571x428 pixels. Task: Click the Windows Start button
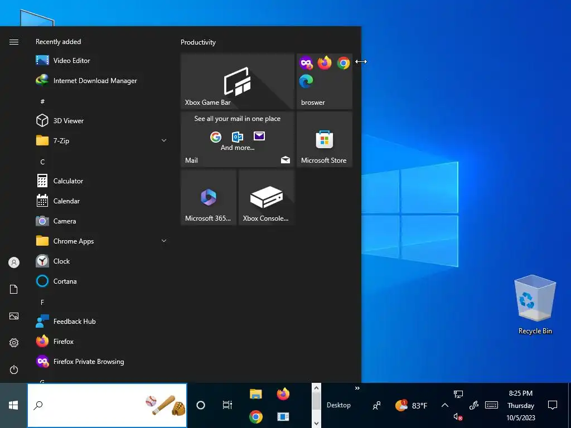[13, 405]
